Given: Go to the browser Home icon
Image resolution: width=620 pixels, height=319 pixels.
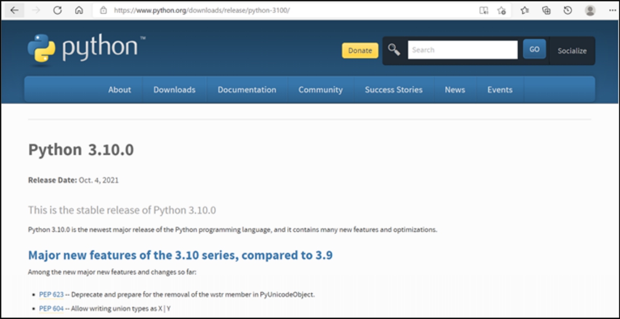Looking at the screenshot, I should pos(79,10).
